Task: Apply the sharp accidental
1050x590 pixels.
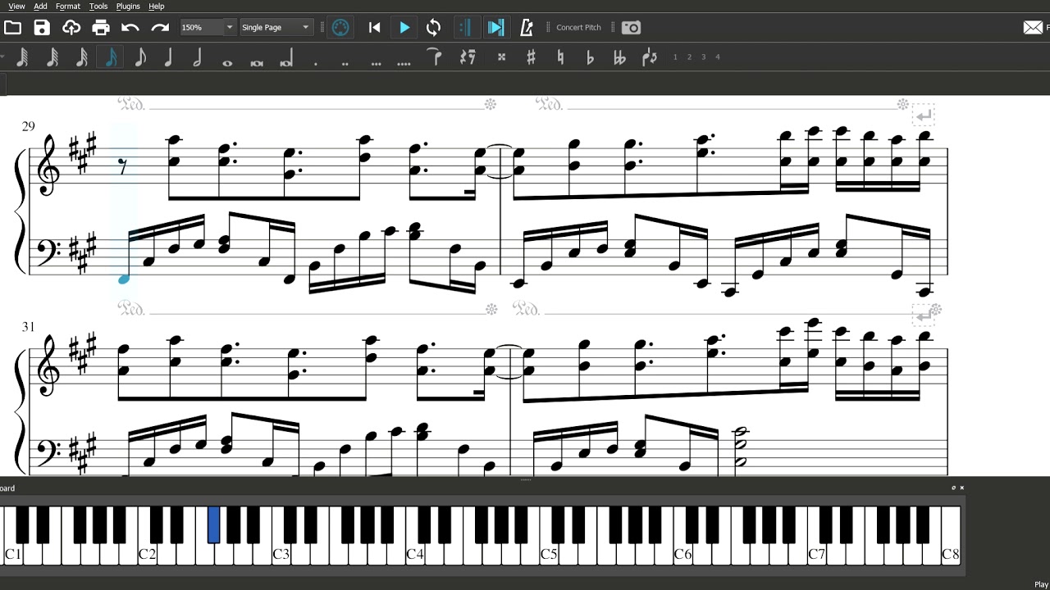Action: 531,57
